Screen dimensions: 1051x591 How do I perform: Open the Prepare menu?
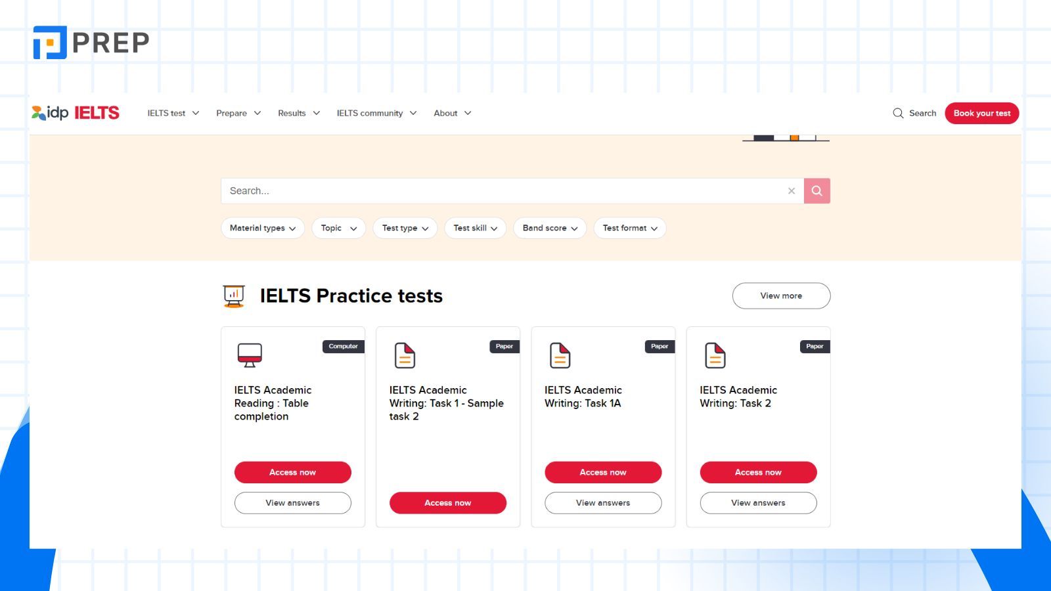(x=238, y=113)
